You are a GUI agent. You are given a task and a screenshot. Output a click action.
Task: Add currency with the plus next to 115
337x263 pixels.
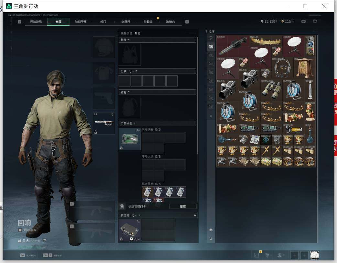(x=293, y=21)
